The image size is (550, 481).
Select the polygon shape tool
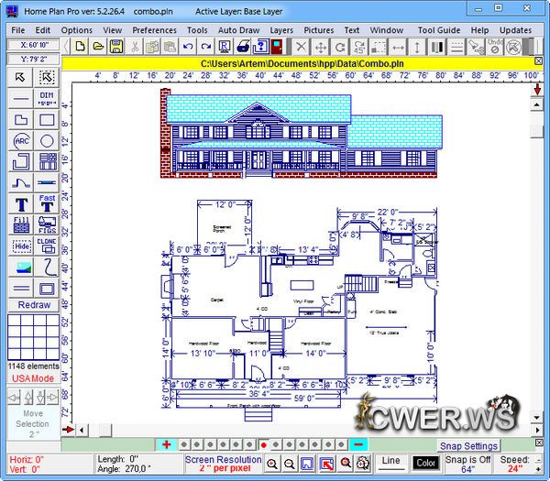(21, 119)
